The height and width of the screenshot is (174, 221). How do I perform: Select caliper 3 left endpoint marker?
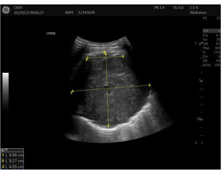(x=88, y=58)
